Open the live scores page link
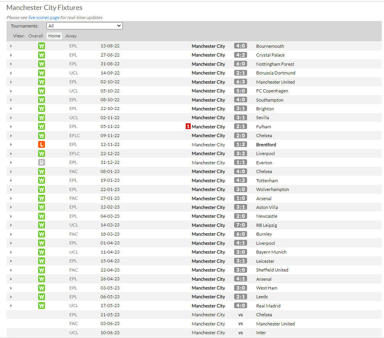The image size is (384, 338). click(44, 18)
